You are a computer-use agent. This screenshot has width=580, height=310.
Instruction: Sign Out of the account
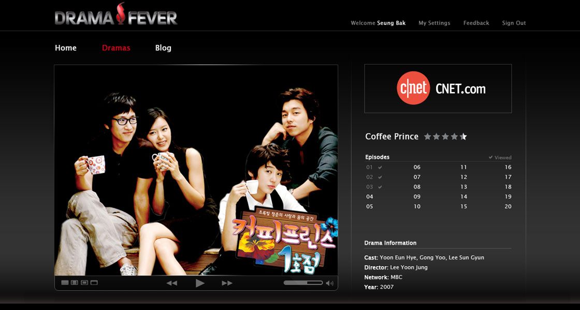coord(514,23)
